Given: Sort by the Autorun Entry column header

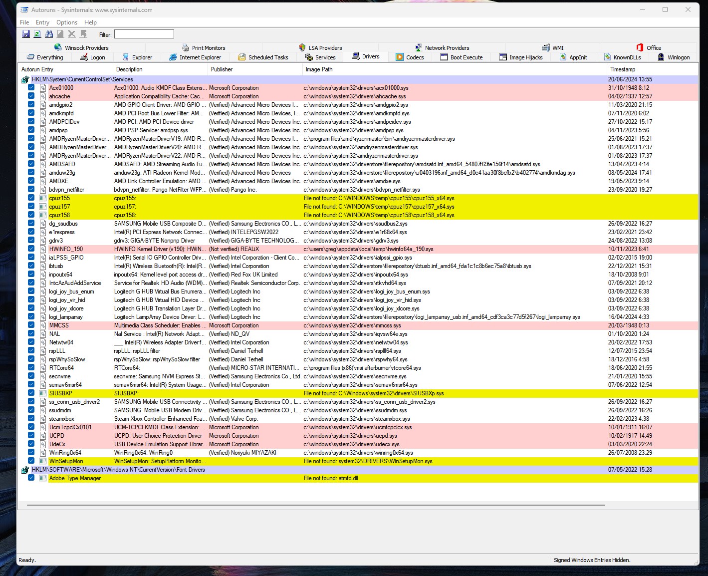Looking at the screenshot, I should pos(65,69).
